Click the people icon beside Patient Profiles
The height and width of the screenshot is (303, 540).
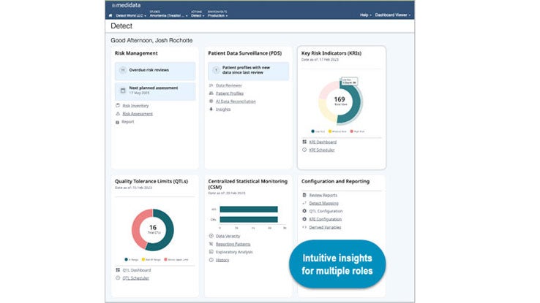coord(211,93)
